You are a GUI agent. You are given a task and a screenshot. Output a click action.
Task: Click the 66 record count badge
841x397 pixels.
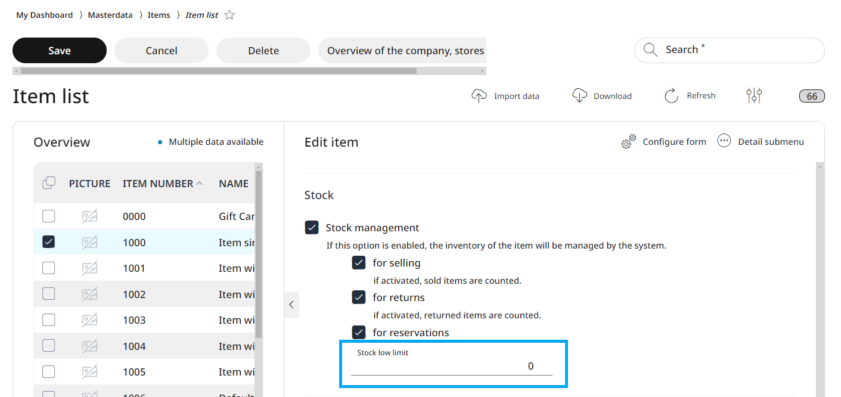[812, 96]
